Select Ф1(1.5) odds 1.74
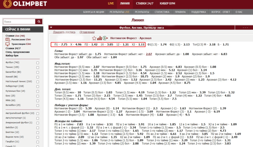 click(163, 44)
